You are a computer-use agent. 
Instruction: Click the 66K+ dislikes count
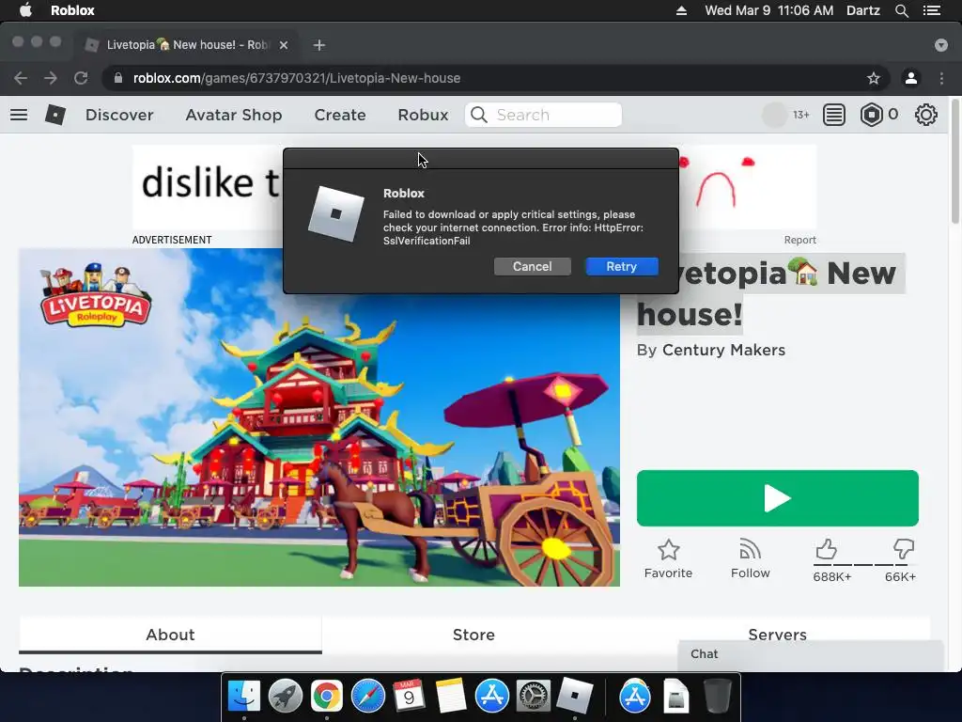[x=900, y=576]
